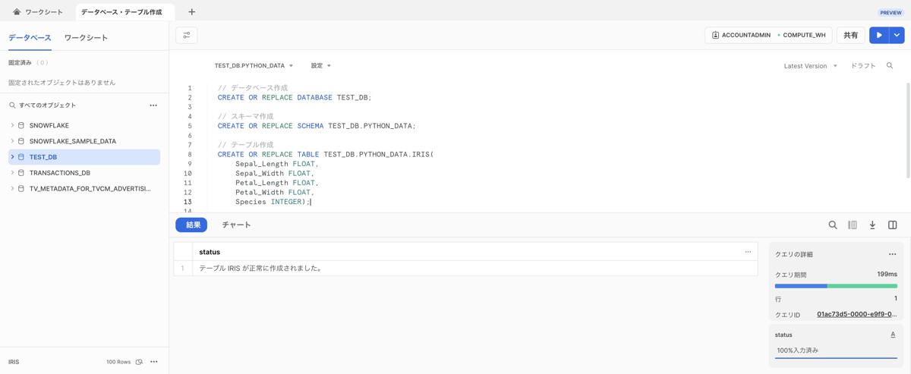Search within the query results
Viewport: 911px width, 374px height.
(x=833, y=225)
